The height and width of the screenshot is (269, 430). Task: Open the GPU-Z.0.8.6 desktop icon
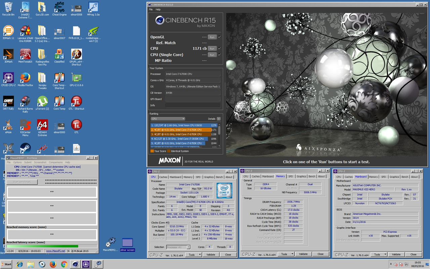pyautogui.click(x=76, y=80)
